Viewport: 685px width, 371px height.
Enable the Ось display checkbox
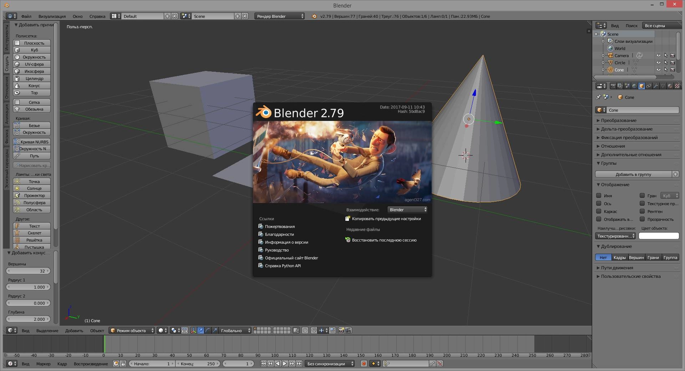tap(599, 203)
